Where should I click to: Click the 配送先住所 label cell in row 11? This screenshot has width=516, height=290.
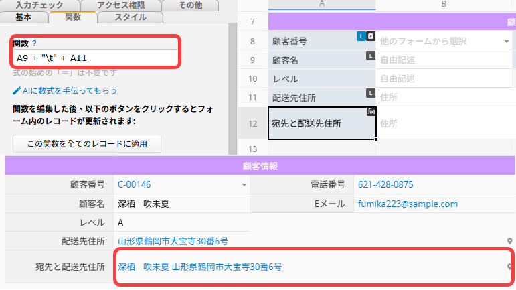click(322, 97)
